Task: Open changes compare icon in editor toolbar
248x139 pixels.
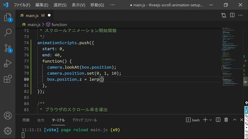Action: point(224,15)
